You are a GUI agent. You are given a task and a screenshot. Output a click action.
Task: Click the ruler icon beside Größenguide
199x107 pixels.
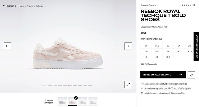pos(142,64)
